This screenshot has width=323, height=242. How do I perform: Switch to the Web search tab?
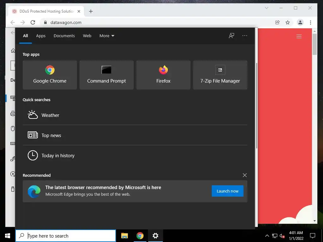[x=87, y=36]
